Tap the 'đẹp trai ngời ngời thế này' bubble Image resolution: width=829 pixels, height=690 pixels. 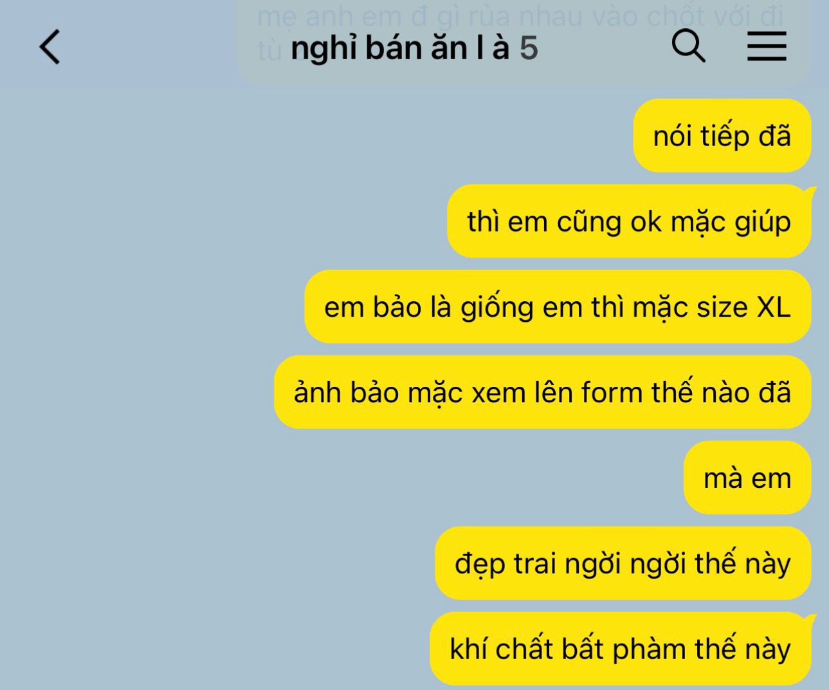click(x=623, y=563)
